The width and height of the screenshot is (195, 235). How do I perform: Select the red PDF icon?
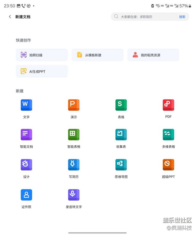coord(168,105)
